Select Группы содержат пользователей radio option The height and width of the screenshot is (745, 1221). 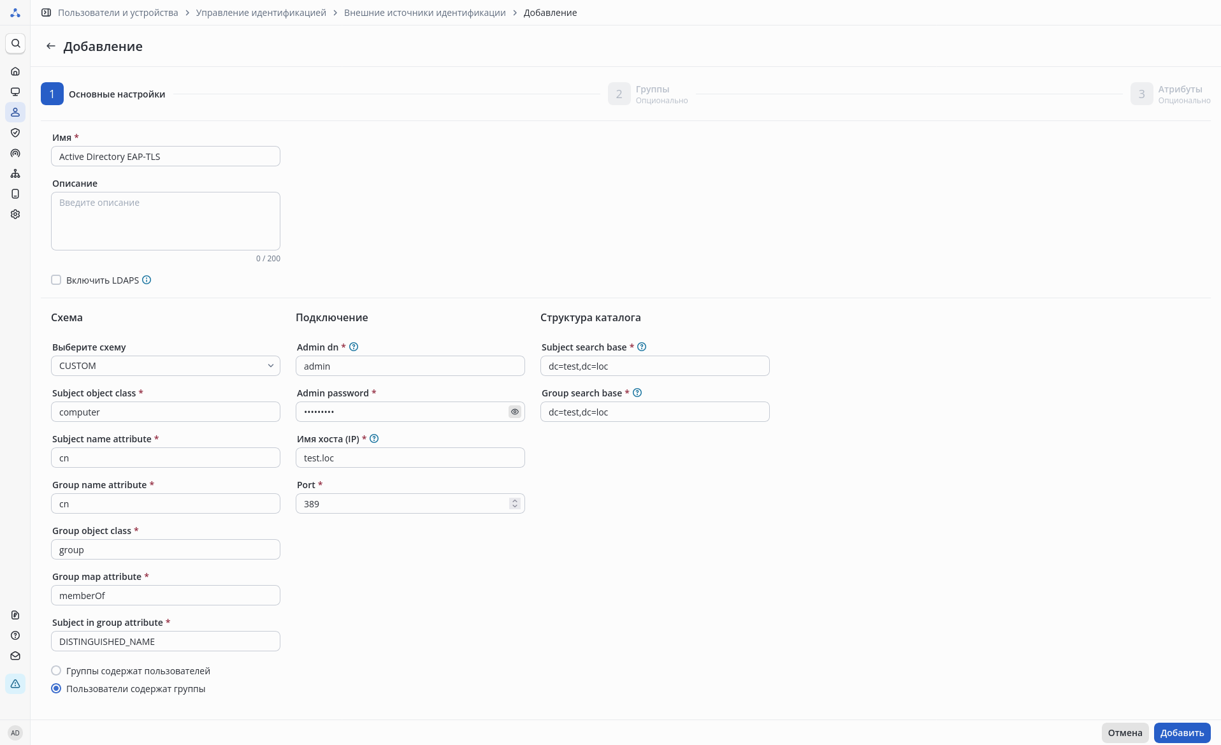(x=56, y=671)
